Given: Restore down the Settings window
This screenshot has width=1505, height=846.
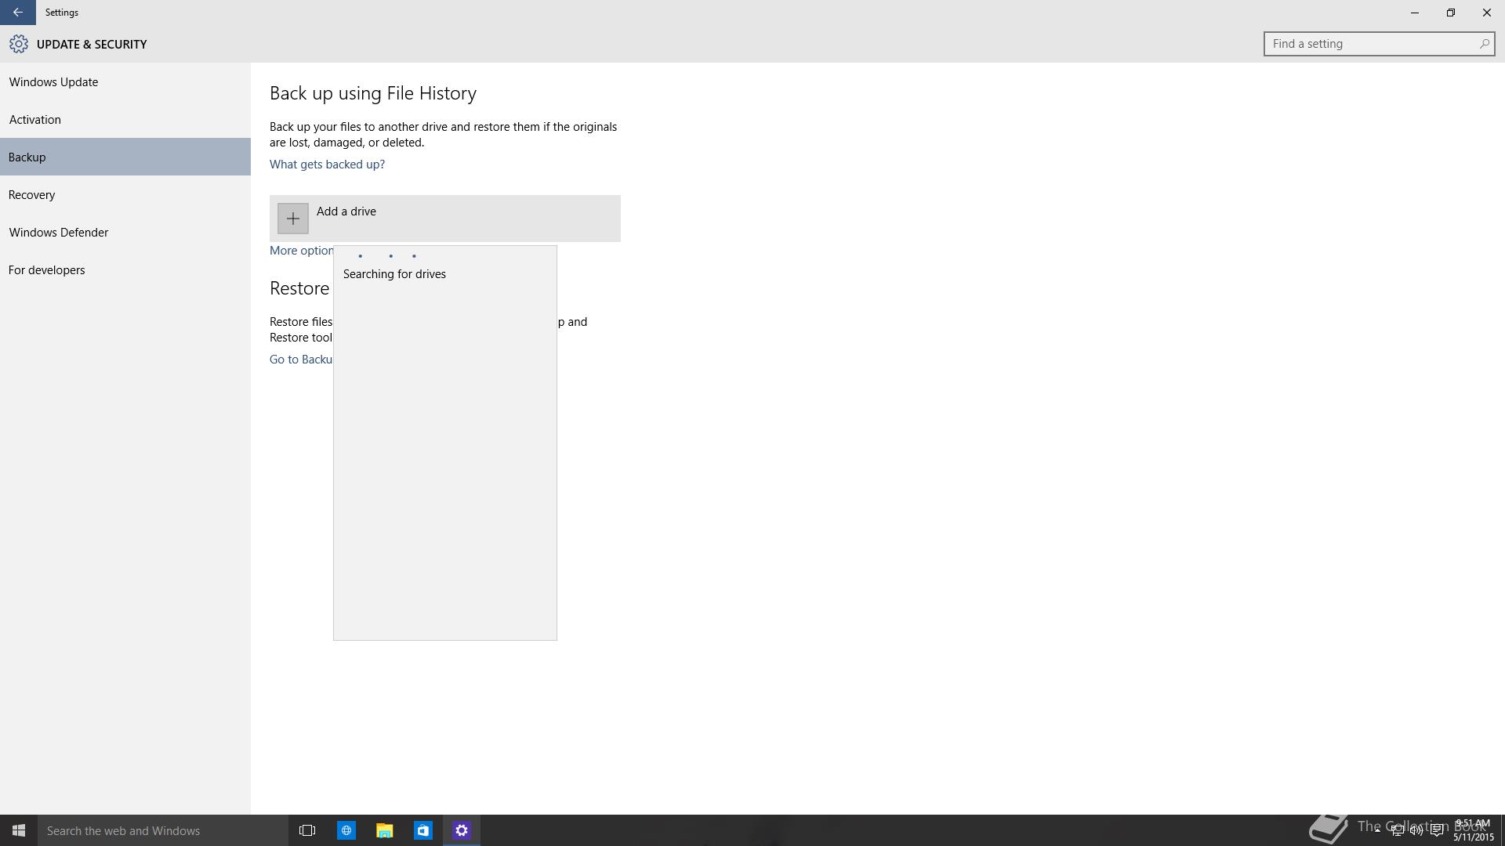Looking at the screenshot, I should 1450,13.
